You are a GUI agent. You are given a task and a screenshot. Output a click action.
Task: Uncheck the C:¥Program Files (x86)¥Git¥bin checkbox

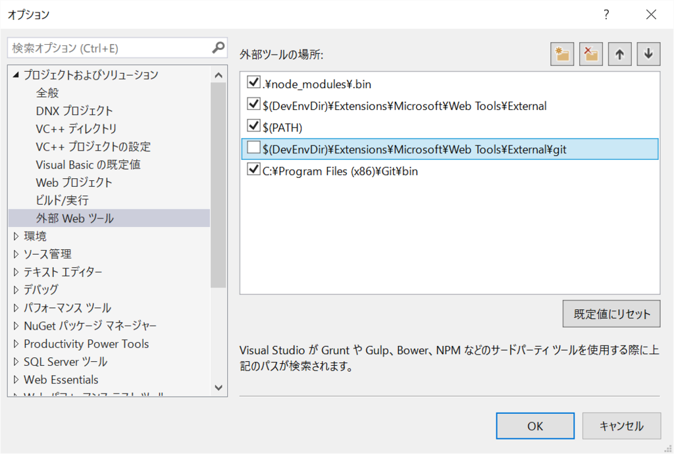pos(253,169)
